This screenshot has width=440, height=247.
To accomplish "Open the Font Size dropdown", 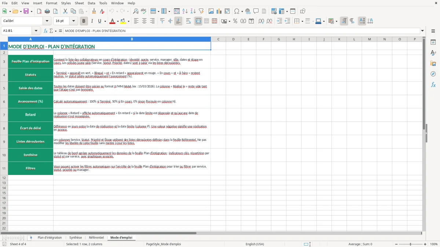I will pyautogui.click(x=74, y=21).
